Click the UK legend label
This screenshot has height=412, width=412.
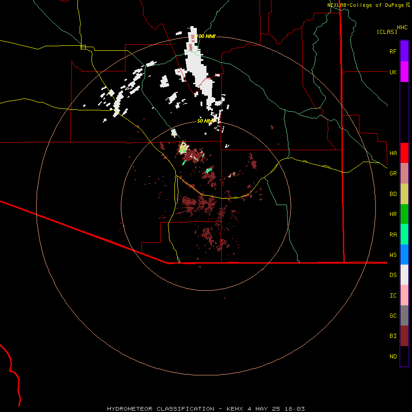click(393, 72)
